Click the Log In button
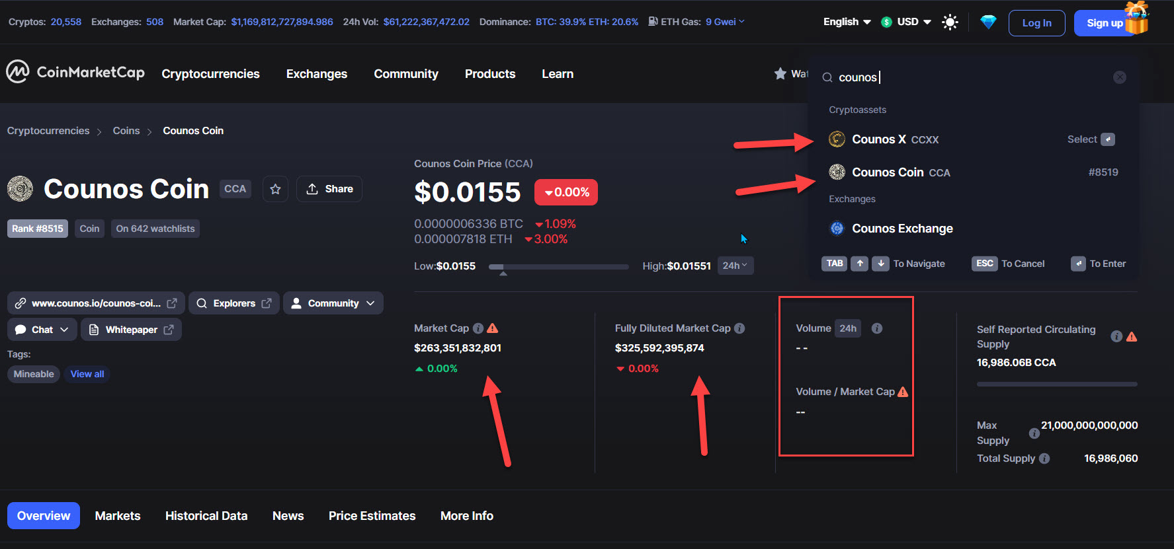This screenshot has height=549, width=1174. [1037, 23]
